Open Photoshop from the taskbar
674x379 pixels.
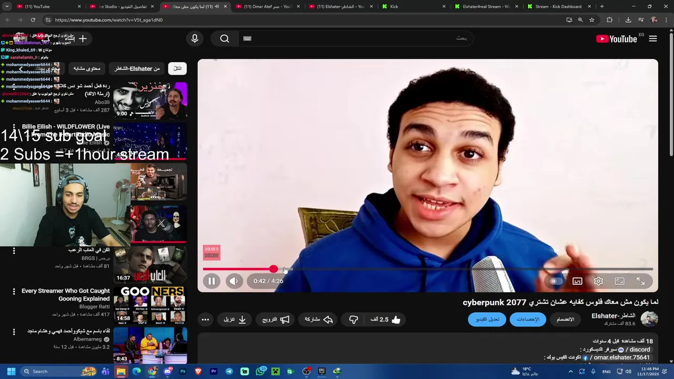(183, 372)
